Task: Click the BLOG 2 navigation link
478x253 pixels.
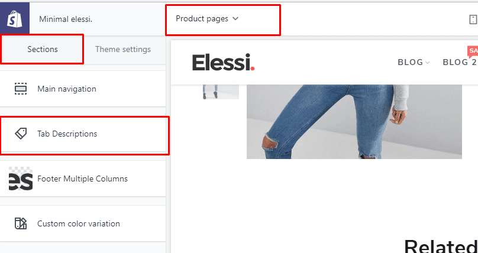Action: tap(460, 63)
